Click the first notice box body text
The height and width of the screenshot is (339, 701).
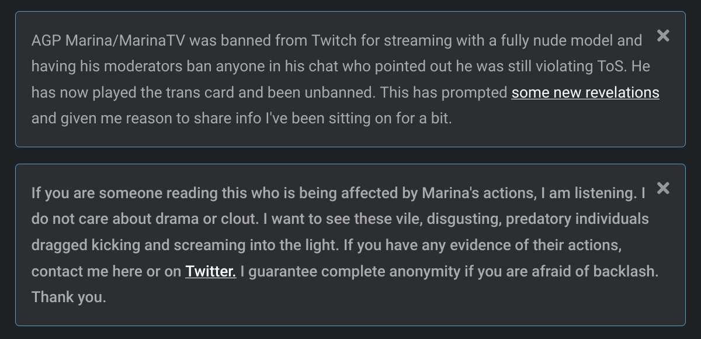click(x=345, y=79)
